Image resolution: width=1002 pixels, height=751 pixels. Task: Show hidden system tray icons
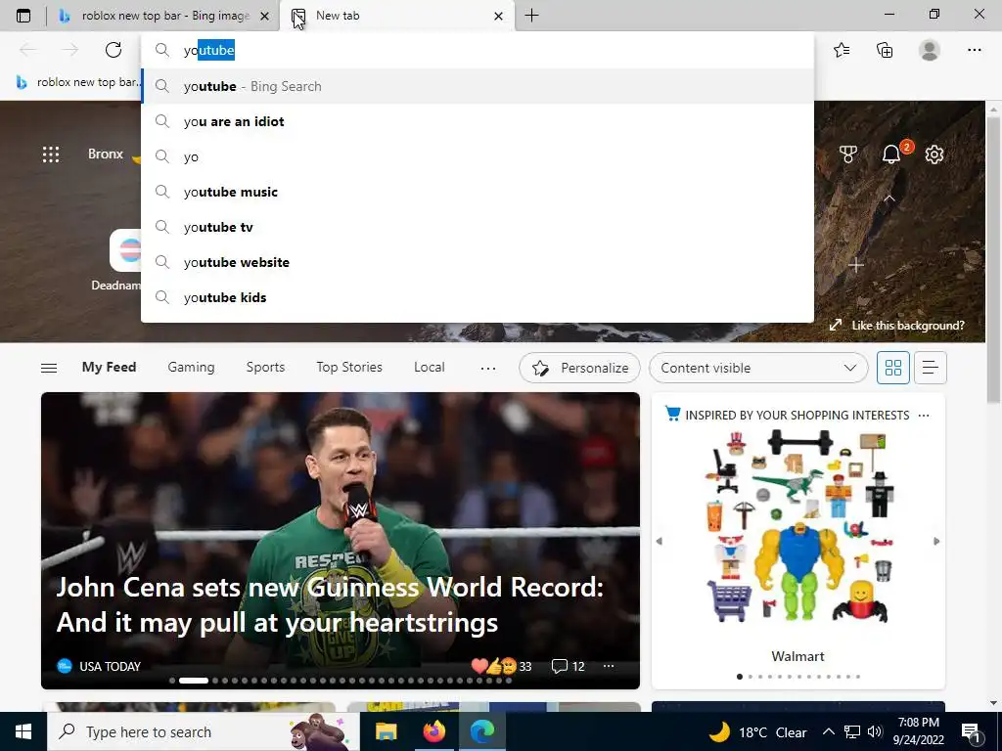tap(828, 731)
